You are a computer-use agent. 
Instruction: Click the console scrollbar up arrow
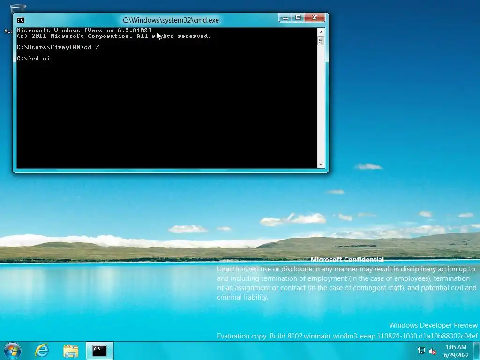pos(321,31)
